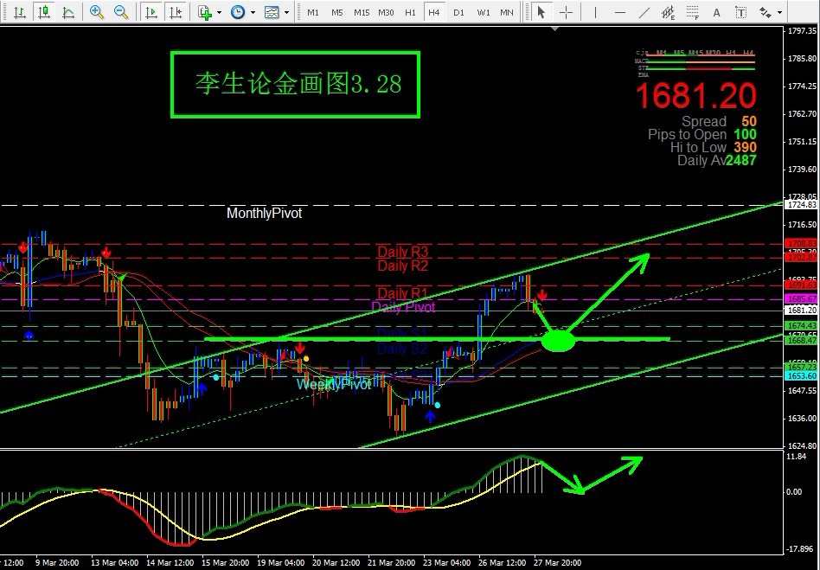Choose the MN monthly timeframe
820x570 pixels.
(x=507, y=12)
